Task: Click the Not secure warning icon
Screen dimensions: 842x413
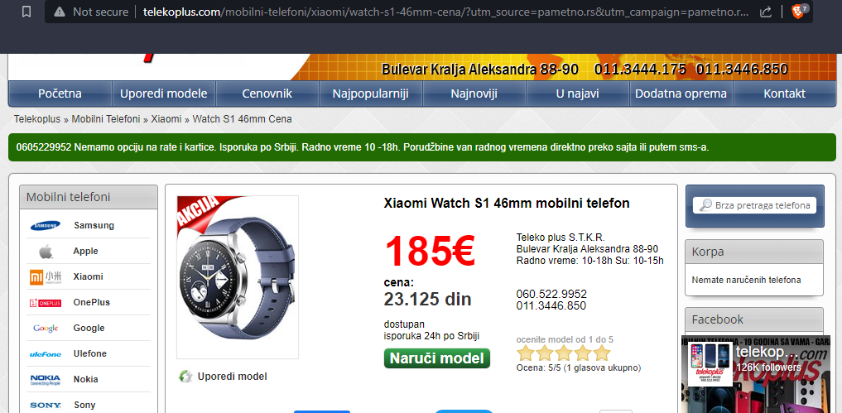Action: [x=60, y=12]
